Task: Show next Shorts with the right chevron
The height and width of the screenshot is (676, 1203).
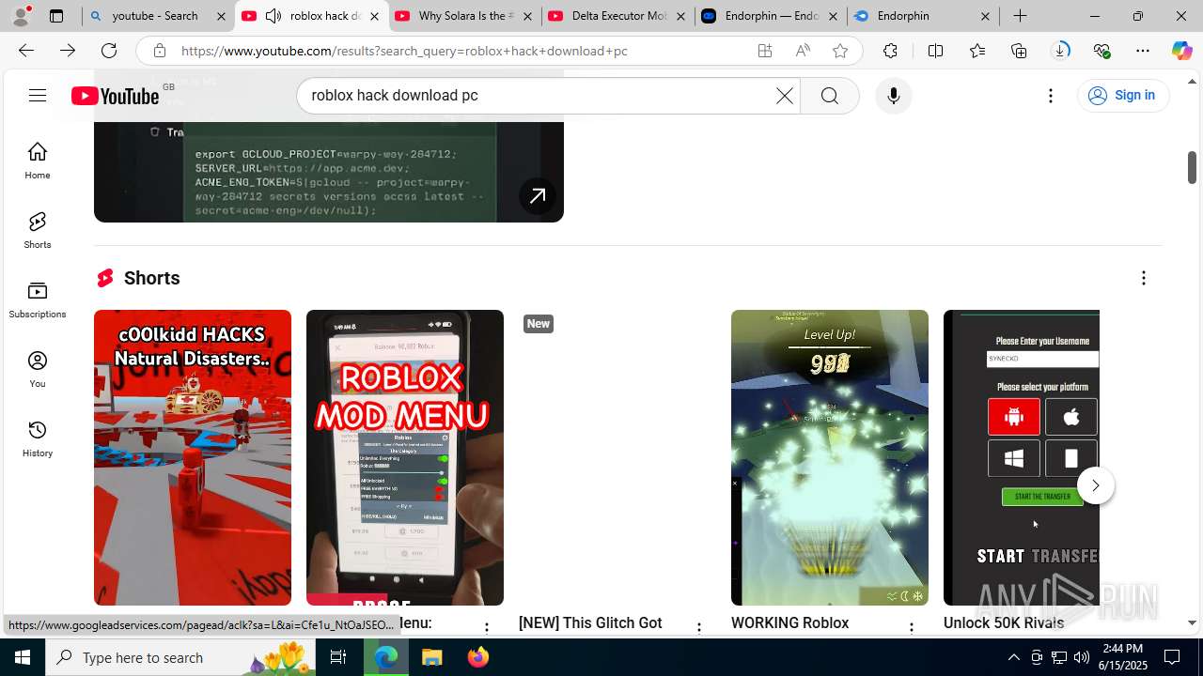Action: pos(1095,485)
